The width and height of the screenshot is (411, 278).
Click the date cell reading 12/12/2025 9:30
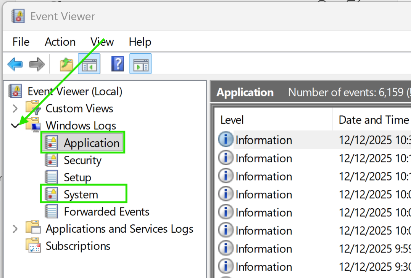374,267
